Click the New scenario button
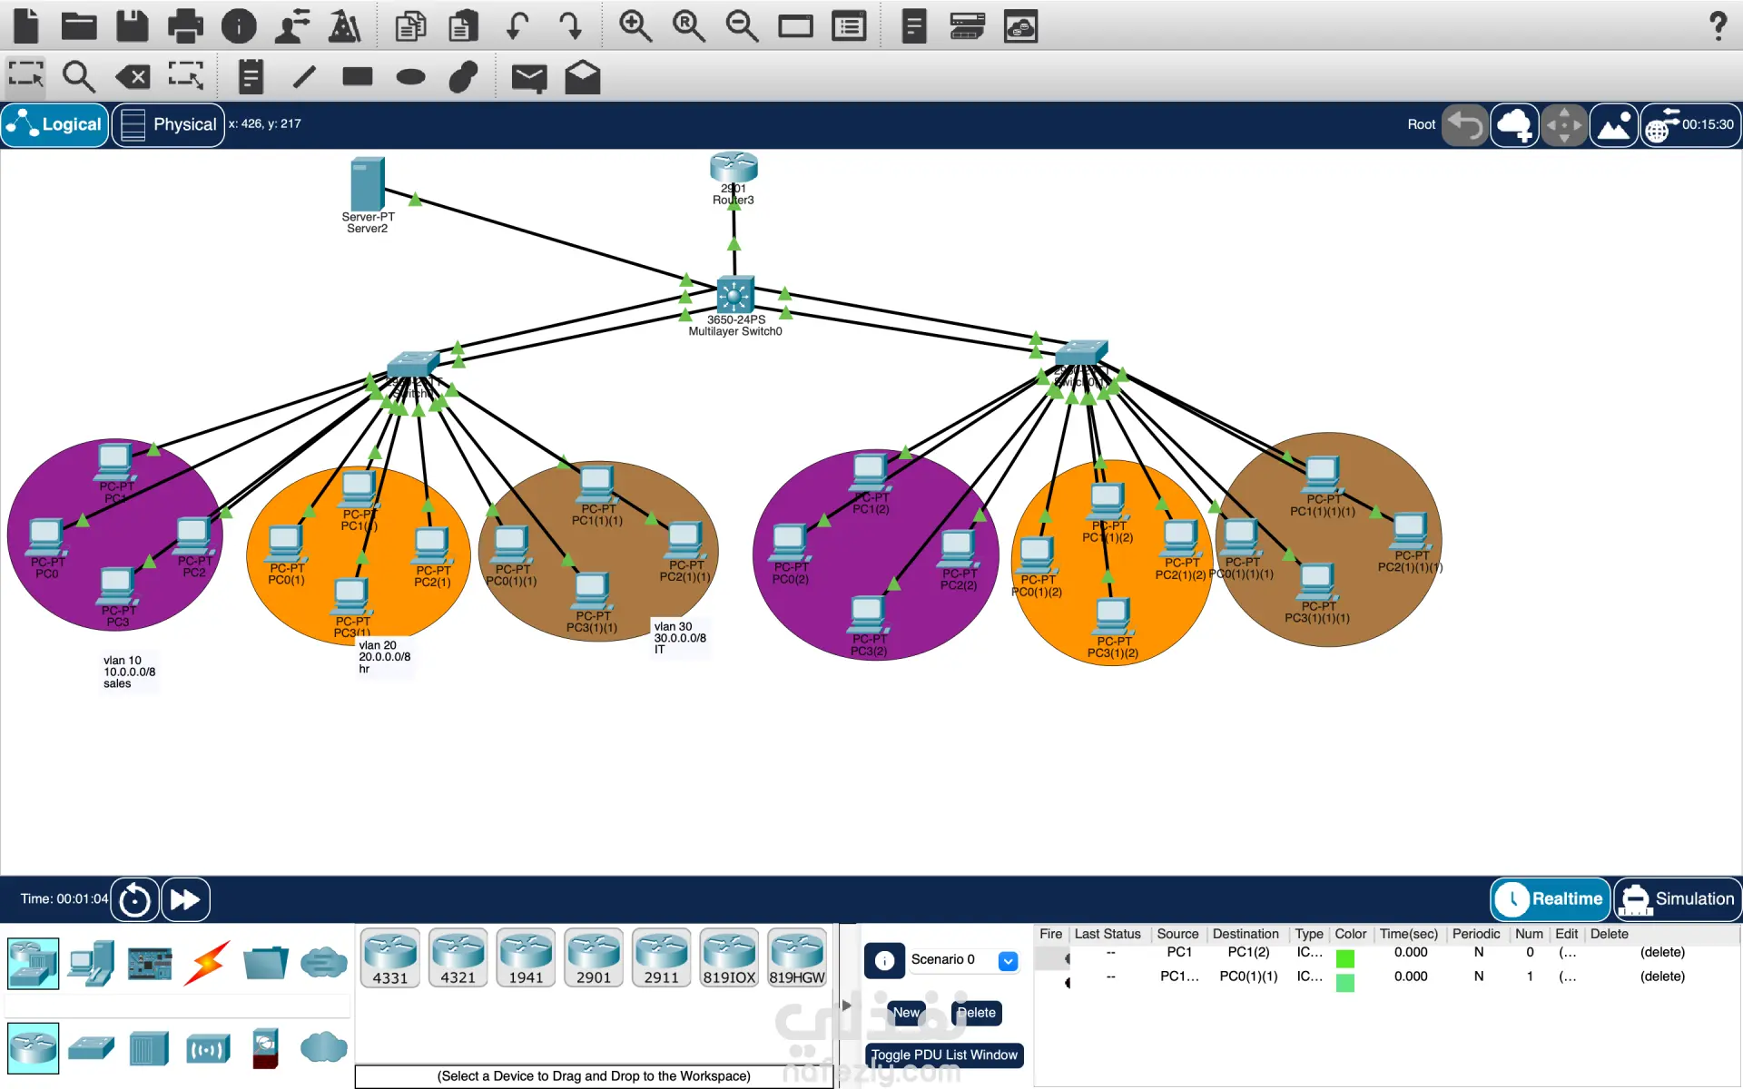The image size is (1743, 1089). 906,1013
